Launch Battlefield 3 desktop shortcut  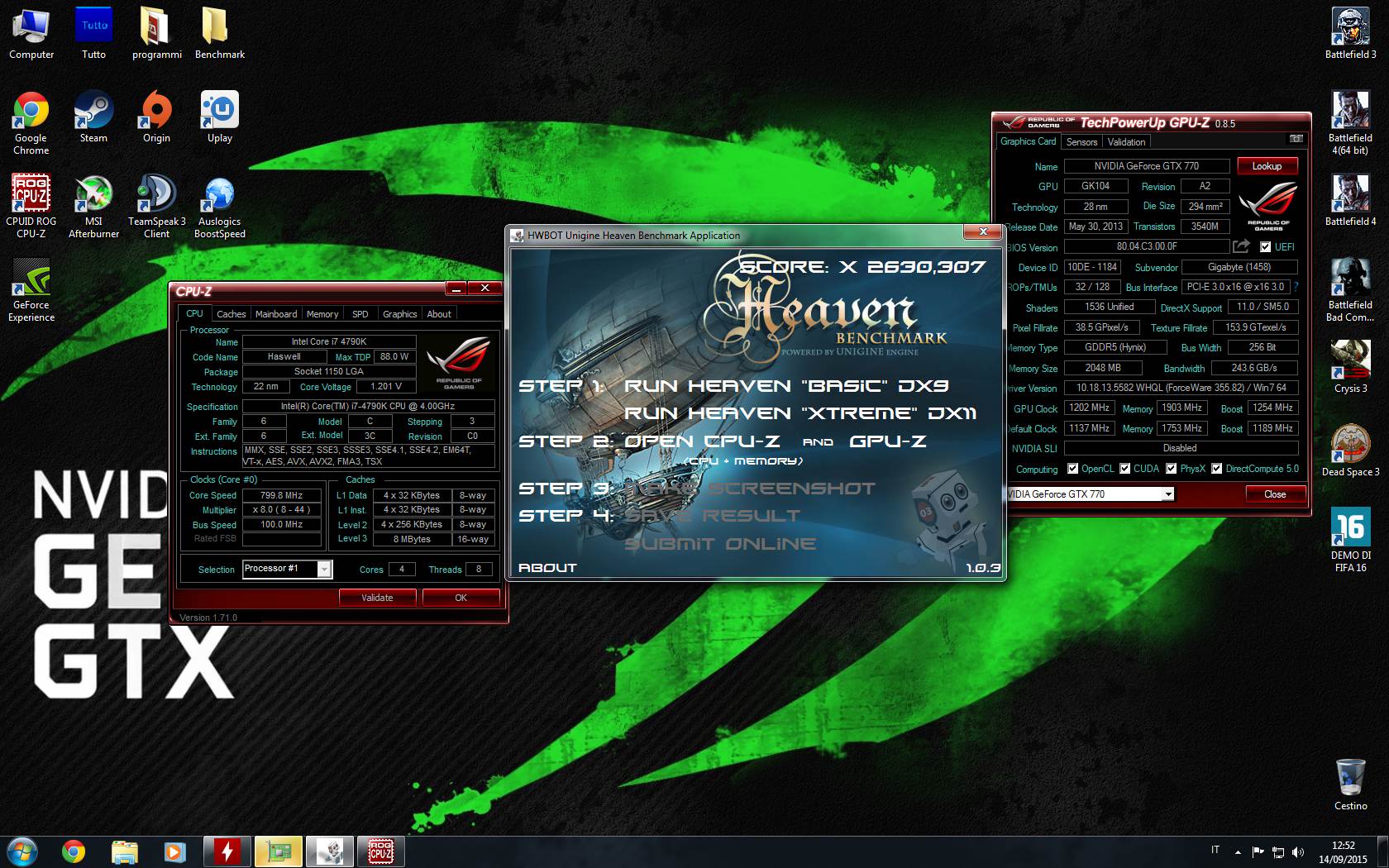point(1350,34)
